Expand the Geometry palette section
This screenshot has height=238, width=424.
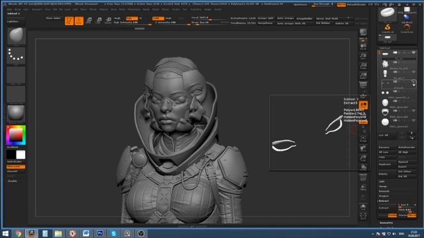pyautogui.click(x=386, y=223)
